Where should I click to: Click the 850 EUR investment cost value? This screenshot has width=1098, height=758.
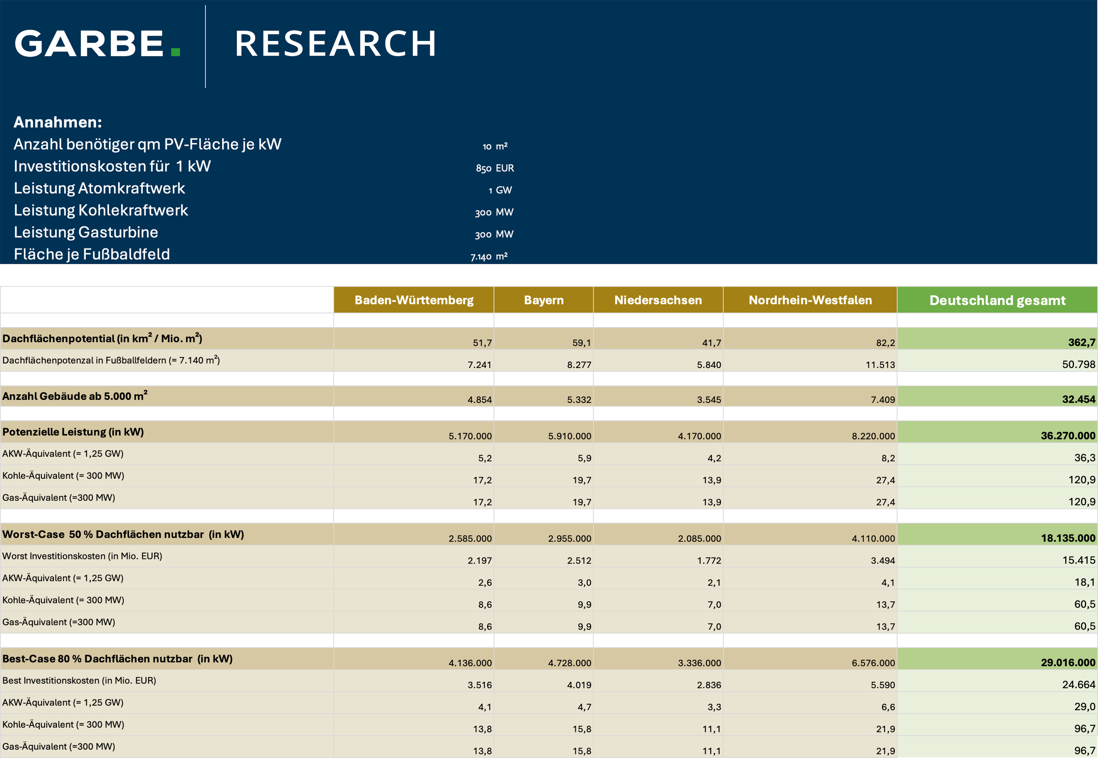pyautogui.click(x=495, y=168)
